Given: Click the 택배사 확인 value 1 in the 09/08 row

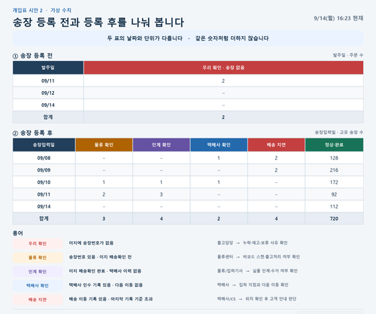Looking at the screenshot, I should pos(219,158).
